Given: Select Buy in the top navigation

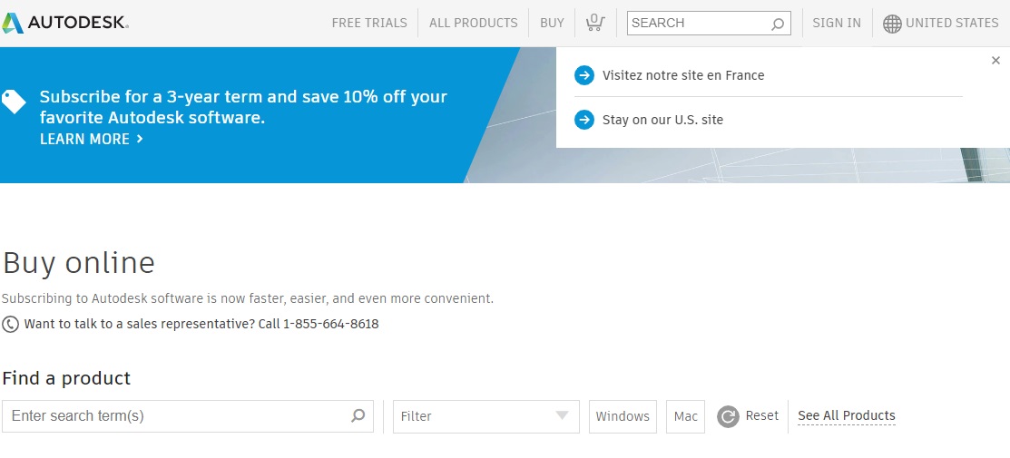Looking at the screenshot, I should [552, 23].
